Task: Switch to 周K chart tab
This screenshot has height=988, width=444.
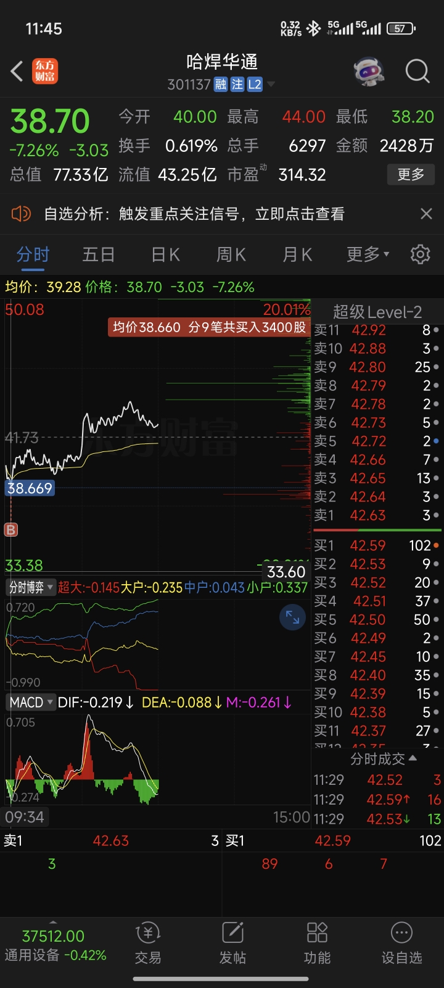Action: [x=231, y=254]
